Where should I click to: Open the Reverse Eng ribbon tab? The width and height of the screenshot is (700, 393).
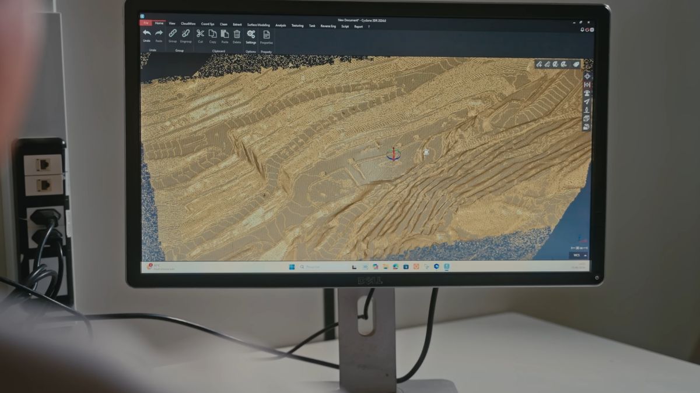pyautogui.click(x=328, y=26)
